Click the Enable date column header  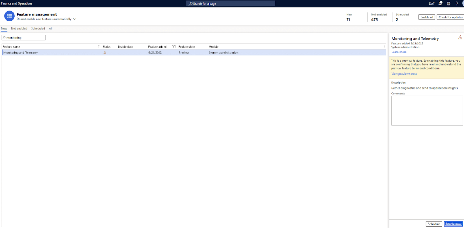point(126,47)
